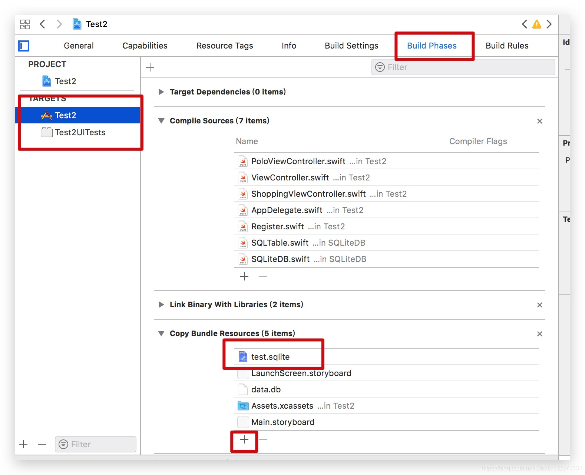Collapse Compile Sources section

coord(161,121)
